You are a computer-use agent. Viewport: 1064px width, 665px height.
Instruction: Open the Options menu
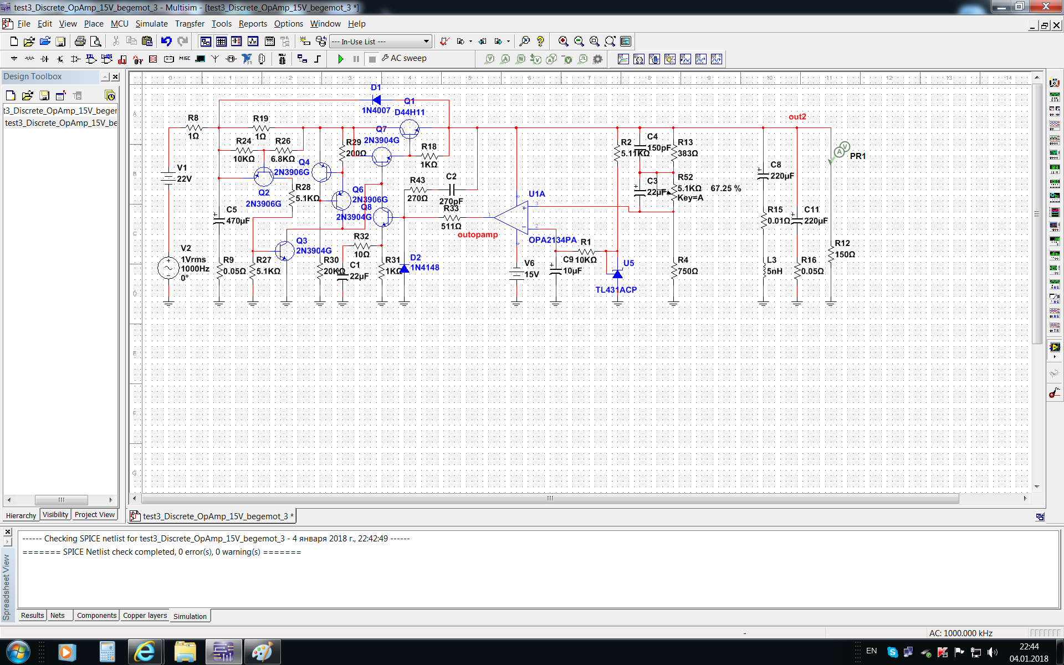point(288,24)
